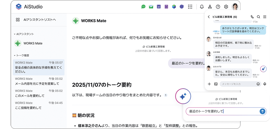Image resolution: width=280 pixels, height=129 pixels.
Task: Open the mail app icon in header
Action: [151, 7]
